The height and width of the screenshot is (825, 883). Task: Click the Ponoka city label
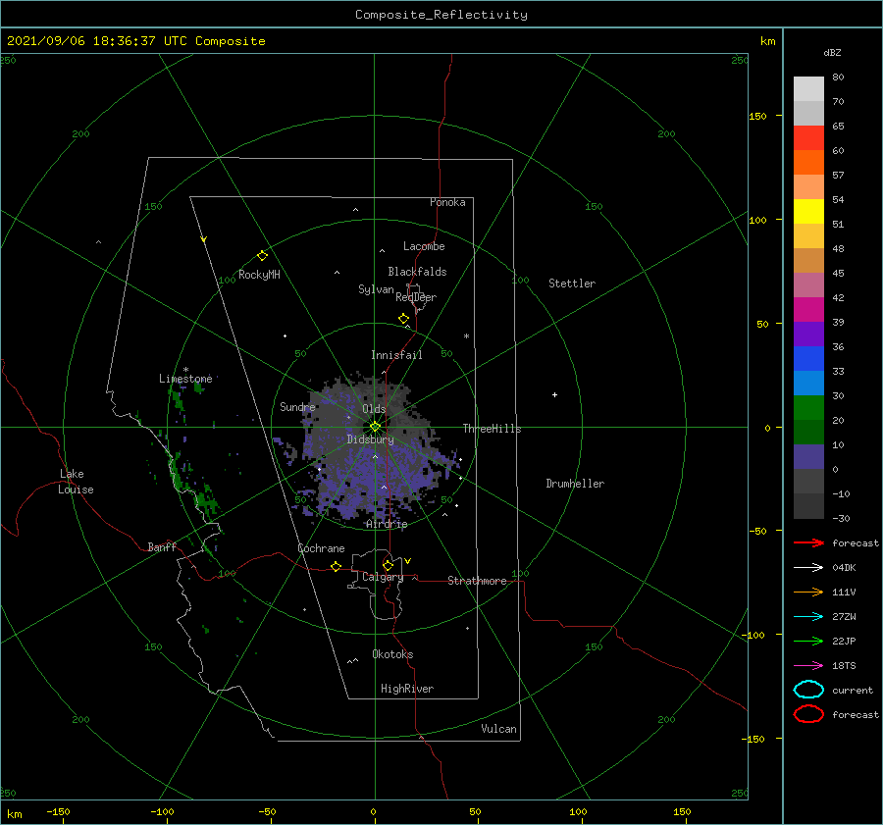tap(447, 202)
